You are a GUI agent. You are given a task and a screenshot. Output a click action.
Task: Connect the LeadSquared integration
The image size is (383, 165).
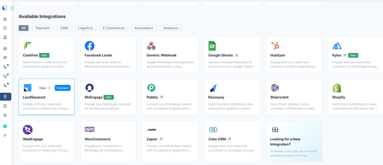point(63,88)
